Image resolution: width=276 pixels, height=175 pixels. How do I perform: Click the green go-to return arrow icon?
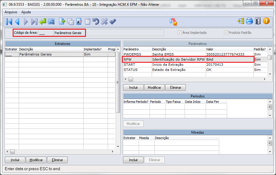[x=43, y=22]
